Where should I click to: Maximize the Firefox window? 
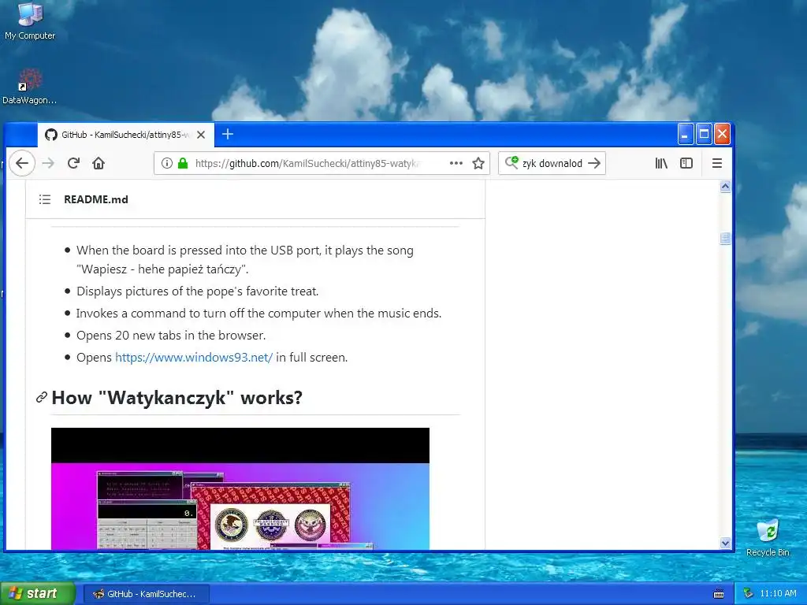tap(704, 134)
